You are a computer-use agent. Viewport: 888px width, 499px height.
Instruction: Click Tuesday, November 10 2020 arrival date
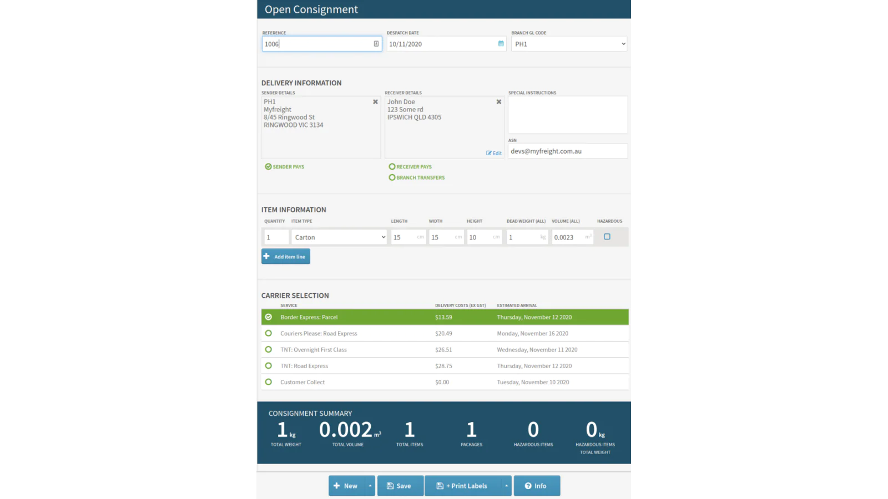533,382
